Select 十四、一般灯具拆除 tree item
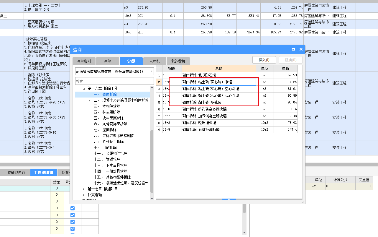The image size is (378, 237). coord(110,171)
